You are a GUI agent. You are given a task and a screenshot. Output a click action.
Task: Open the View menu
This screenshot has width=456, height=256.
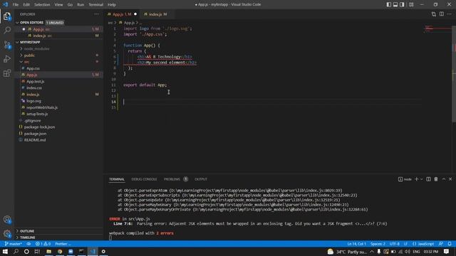click(58, 4)
